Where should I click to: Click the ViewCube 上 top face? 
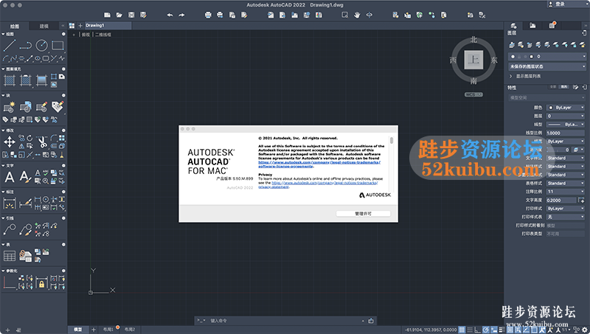(473, 60)
